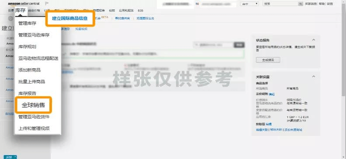Choose 管理亚马逊货件 menu entry
Viewport: 346px width, 159px height.
(34, 117)
